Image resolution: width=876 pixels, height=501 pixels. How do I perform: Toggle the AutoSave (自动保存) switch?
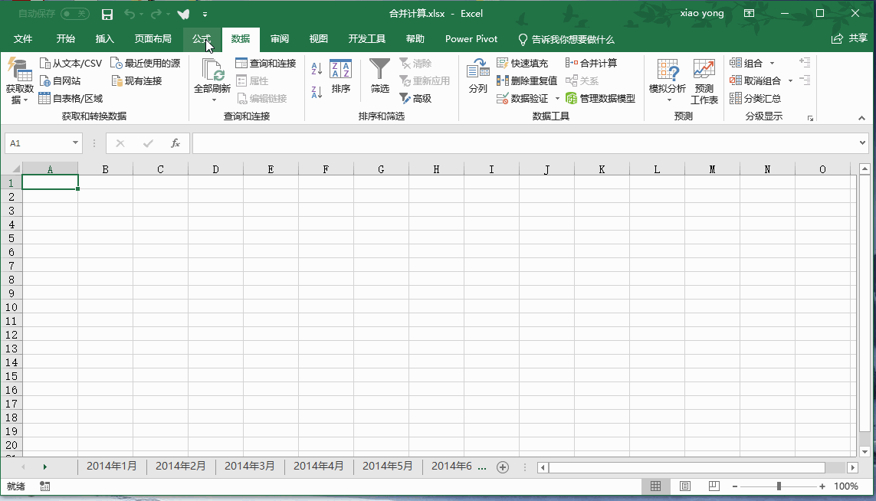(74, 14)
